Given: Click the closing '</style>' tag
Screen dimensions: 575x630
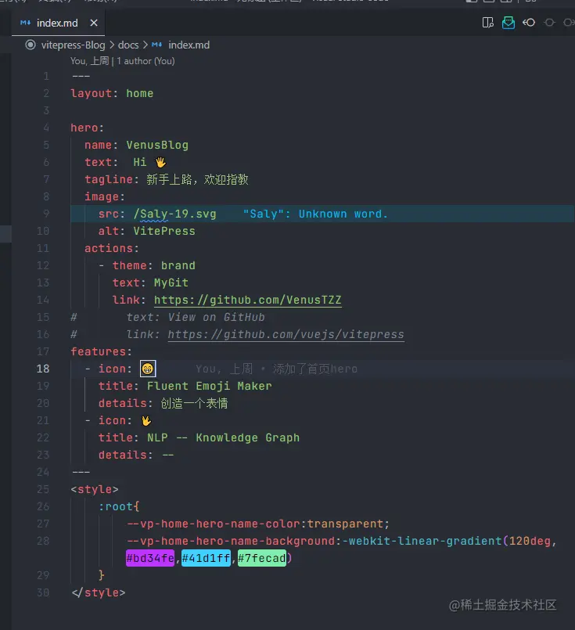Looking at the screenshot, I should 98,592.
